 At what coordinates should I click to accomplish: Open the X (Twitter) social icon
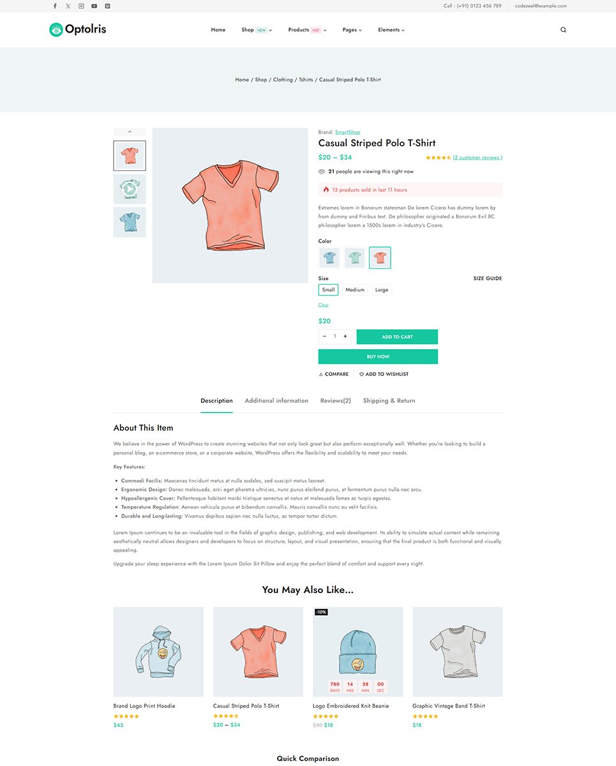click(x=68, y=6)
